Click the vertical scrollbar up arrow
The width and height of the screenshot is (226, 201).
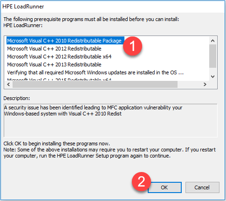(212, 41)
